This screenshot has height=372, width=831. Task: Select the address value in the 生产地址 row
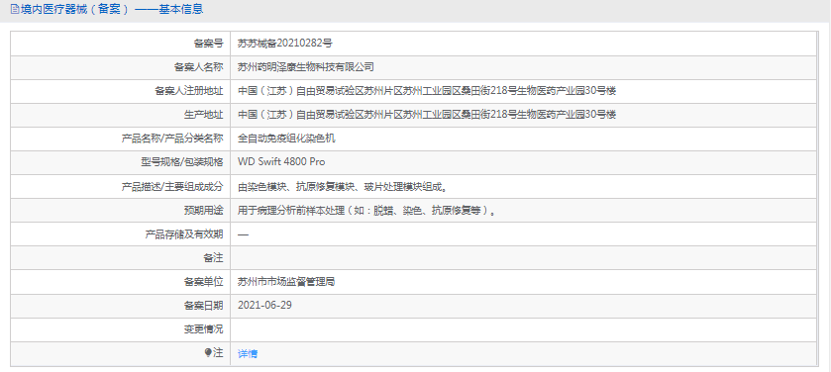427,115
